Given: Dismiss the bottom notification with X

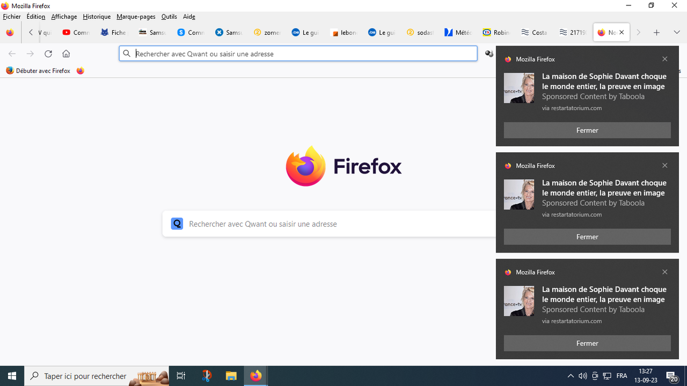Looking at the screenshot, I should point(665,272).
